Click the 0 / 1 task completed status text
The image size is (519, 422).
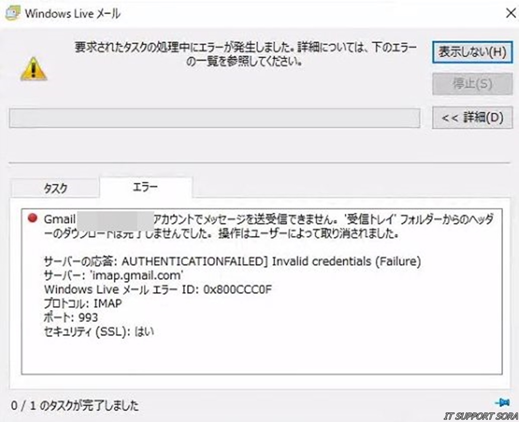tap(75, 406)
